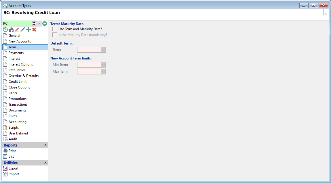Click the blue pencil edit icon

[x=23, y=30]
